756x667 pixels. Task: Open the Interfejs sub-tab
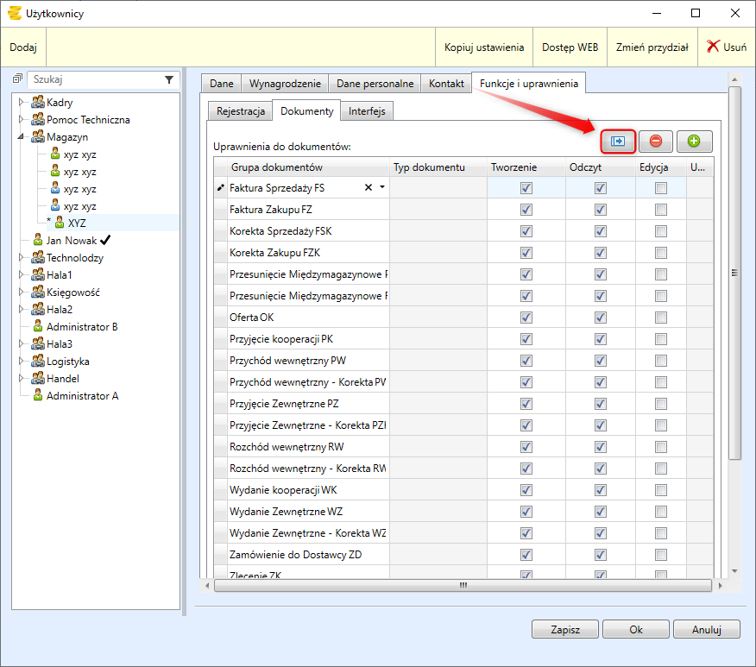point(368,111)
